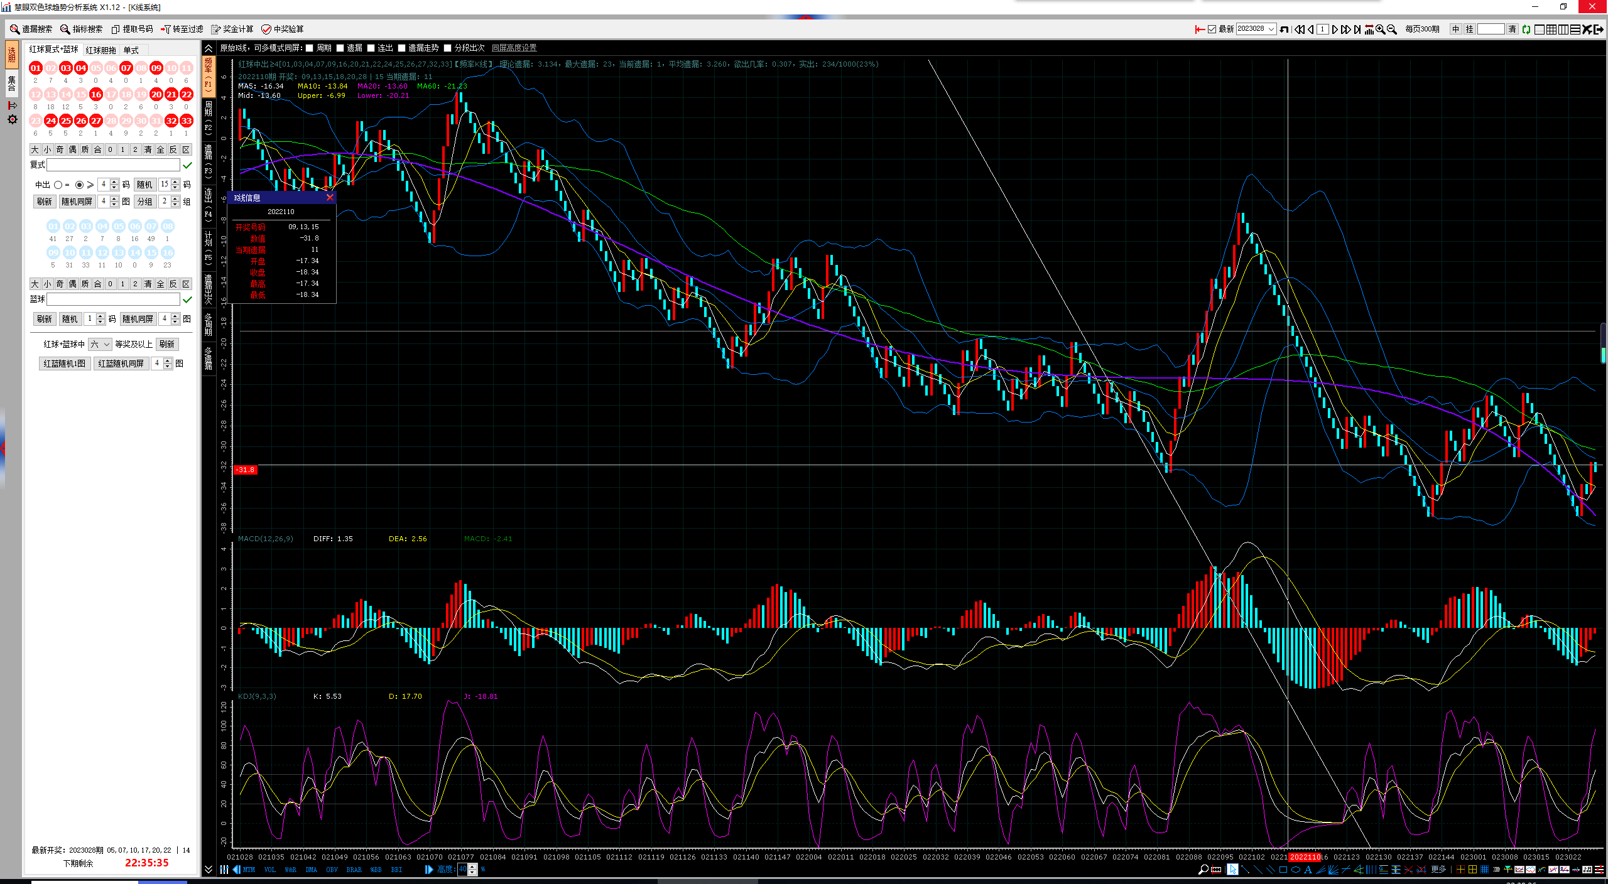The image size is (1608, 884).
Task: Increase the 中出 码 count stepper
Action: tap(114, 182)
